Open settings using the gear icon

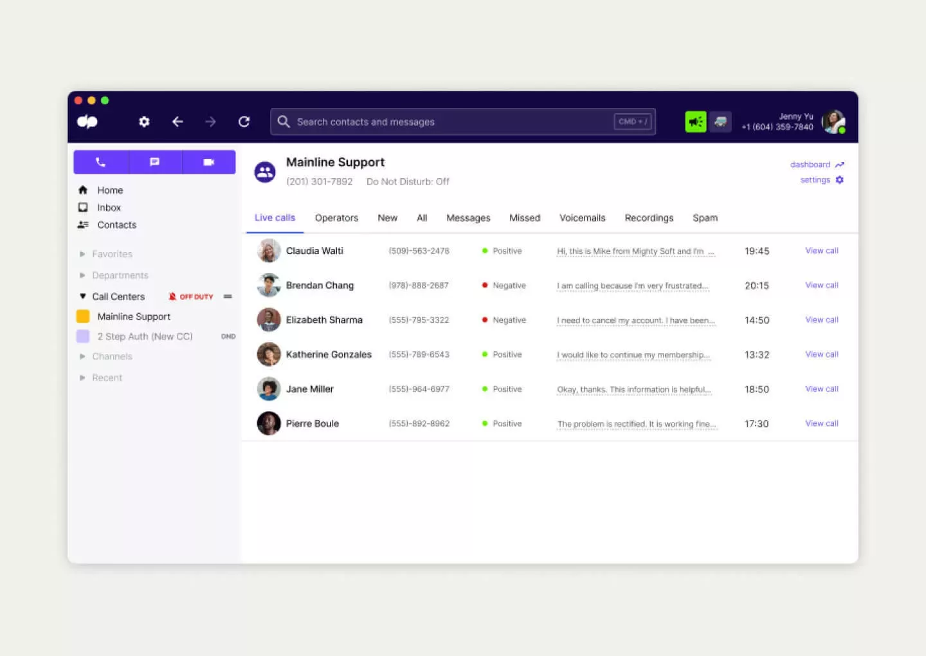(x=144, y=122)
